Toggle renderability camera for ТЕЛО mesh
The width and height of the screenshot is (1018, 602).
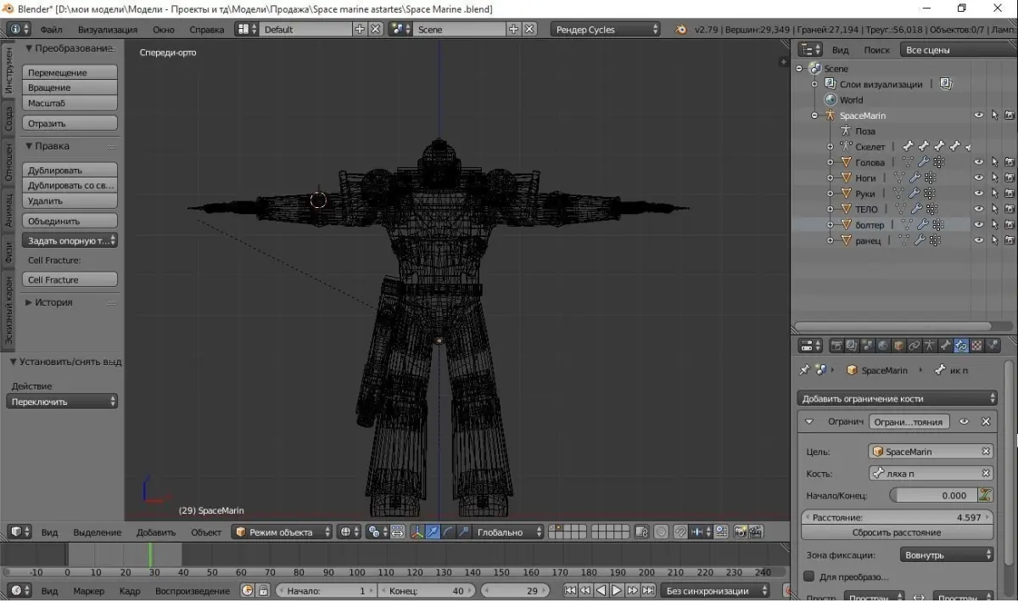tap(1010, 210)
